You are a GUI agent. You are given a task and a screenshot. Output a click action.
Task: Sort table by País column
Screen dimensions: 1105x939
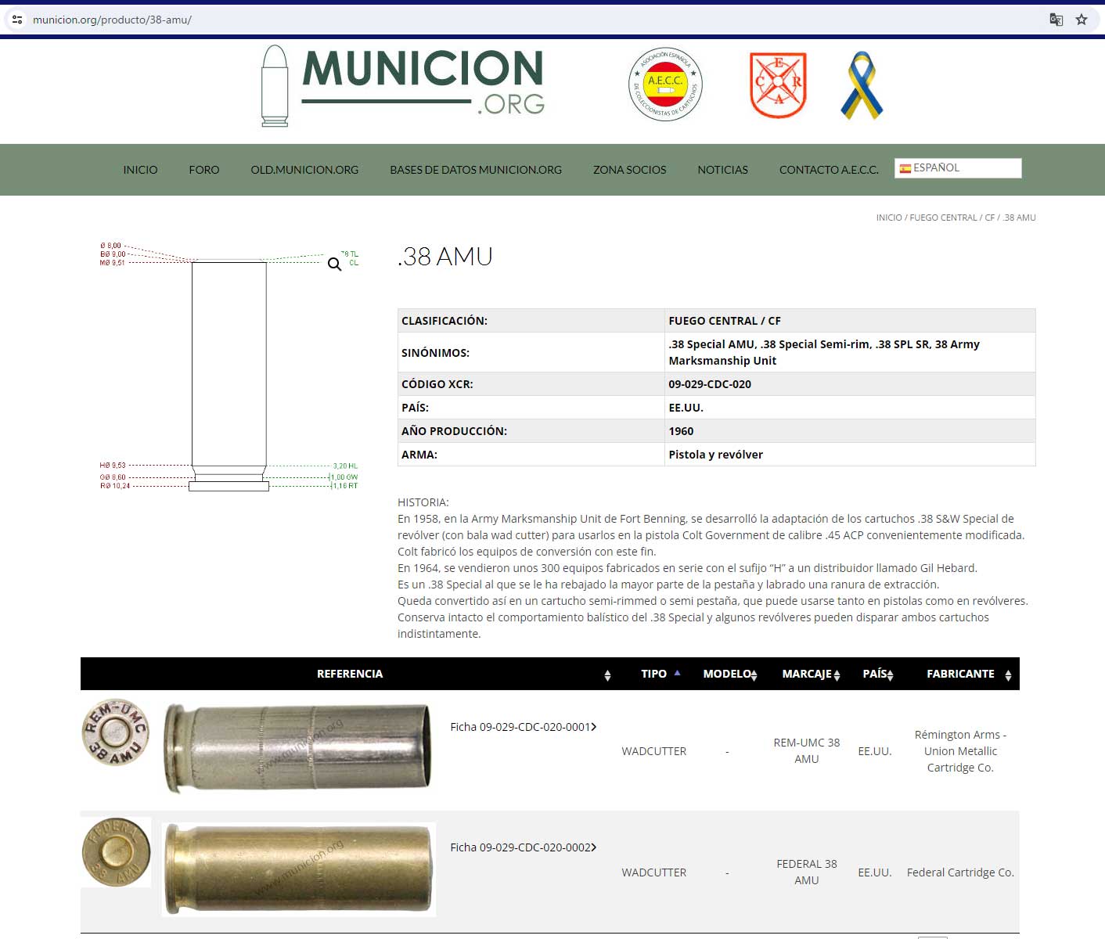[874, 674]
